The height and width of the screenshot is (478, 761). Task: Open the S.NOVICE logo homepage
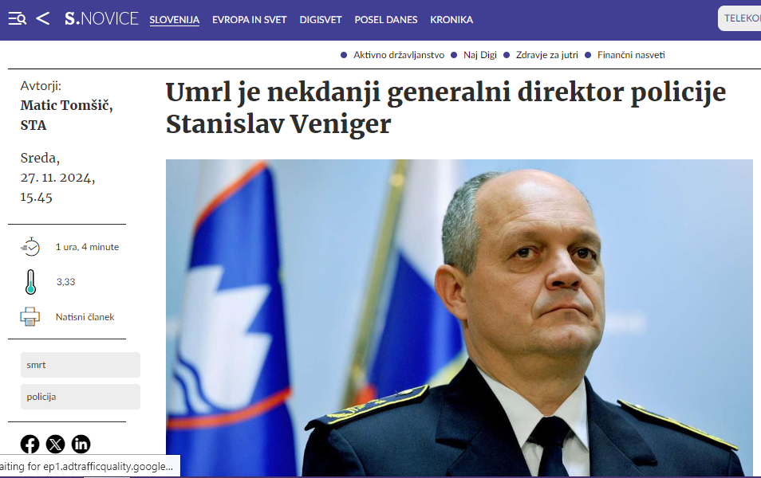pos(101,19)
